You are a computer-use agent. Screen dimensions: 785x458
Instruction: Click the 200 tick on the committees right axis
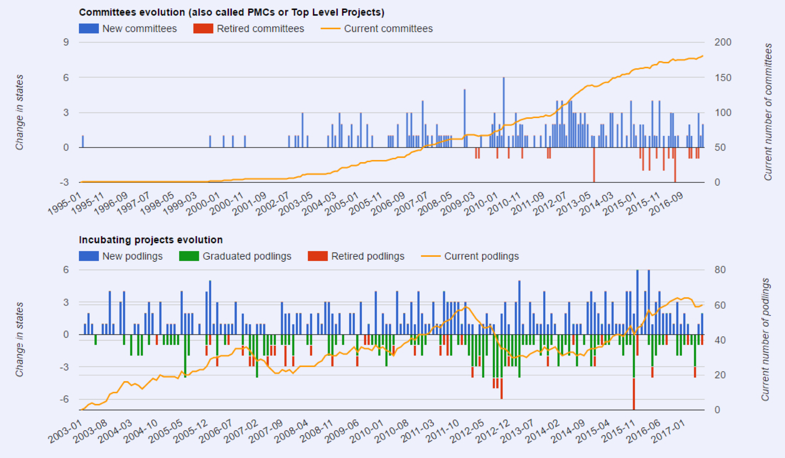coord(723,42)
